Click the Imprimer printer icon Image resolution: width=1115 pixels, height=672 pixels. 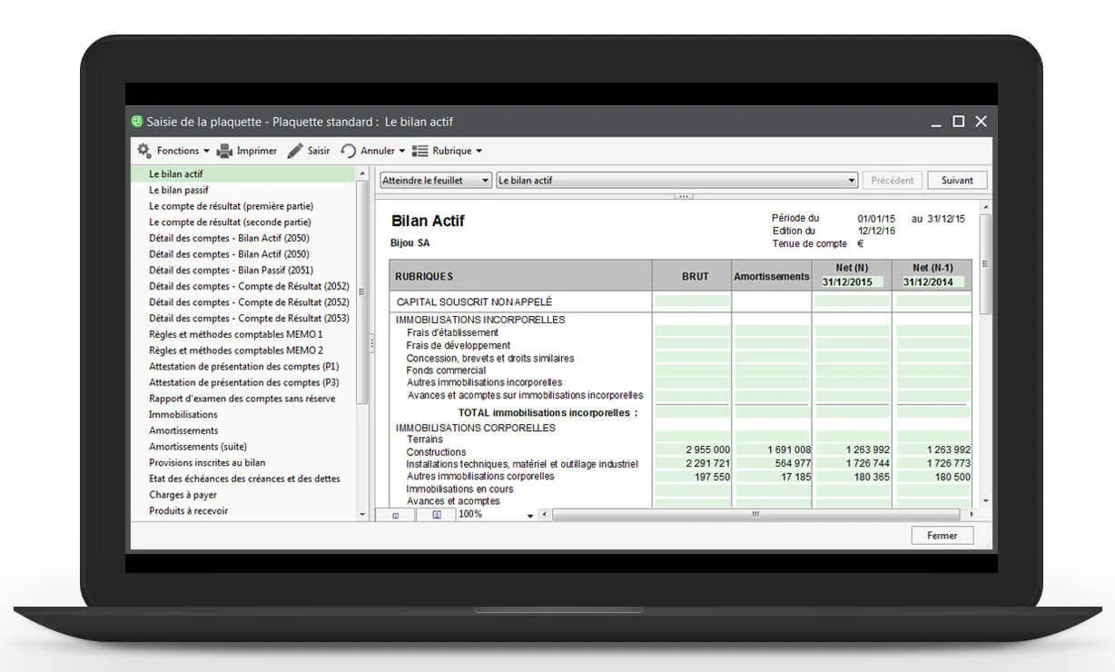click(224, 151)
